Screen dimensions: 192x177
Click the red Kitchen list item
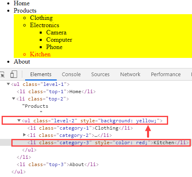pos(40,54)
